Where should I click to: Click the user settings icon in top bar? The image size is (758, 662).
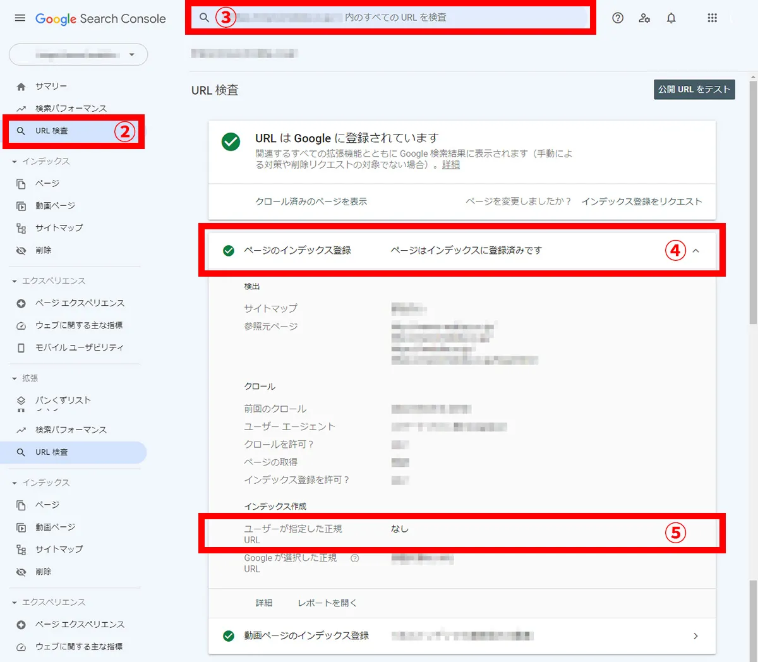(644, 18)
